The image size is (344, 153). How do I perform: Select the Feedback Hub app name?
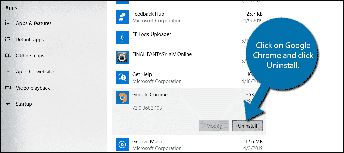click(148, 14)
